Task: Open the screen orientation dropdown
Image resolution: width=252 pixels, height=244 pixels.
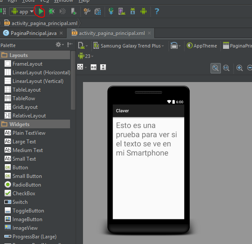Action: point(175,46)
